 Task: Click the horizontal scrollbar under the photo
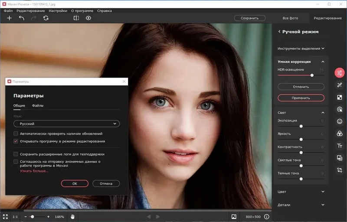coord(147,210)
